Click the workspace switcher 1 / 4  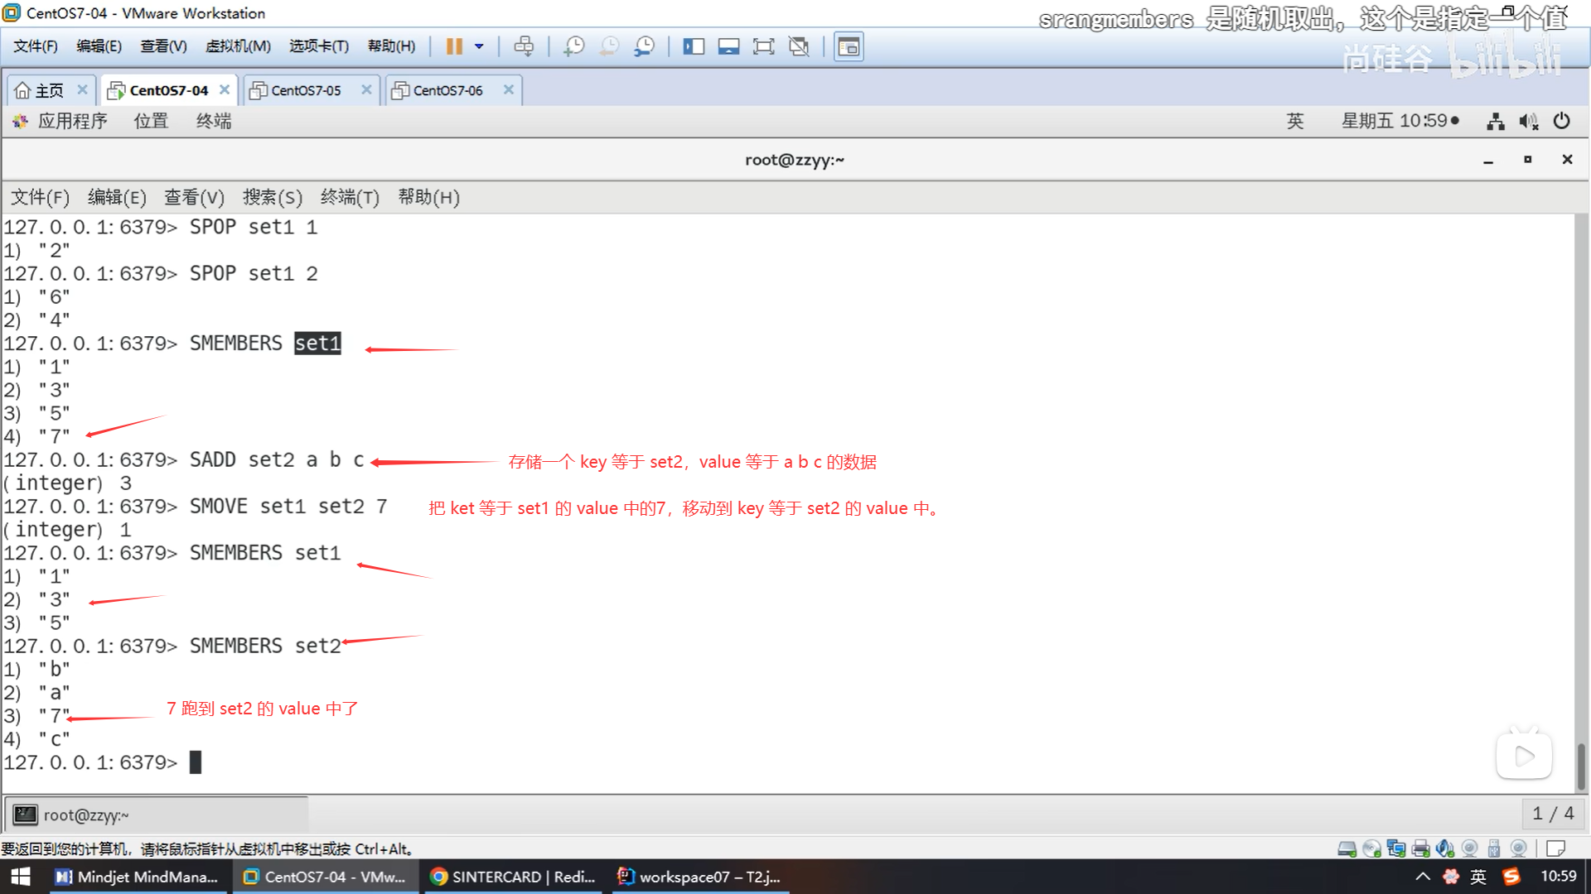[1552, 814]
